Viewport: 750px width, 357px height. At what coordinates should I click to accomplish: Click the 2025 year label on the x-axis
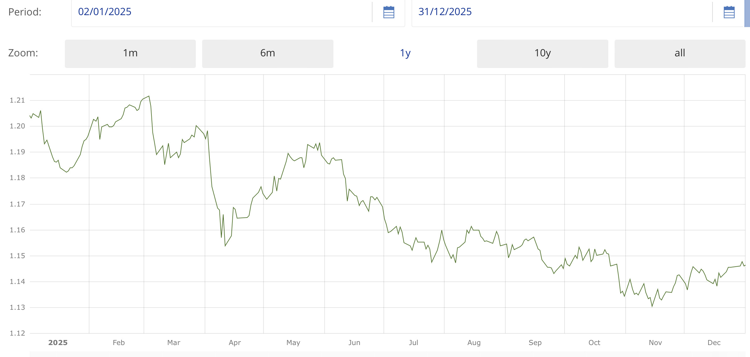tap(58, 343)
